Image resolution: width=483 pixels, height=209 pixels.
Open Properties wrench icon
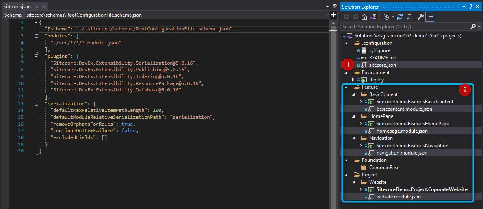(x=421, y=17)
